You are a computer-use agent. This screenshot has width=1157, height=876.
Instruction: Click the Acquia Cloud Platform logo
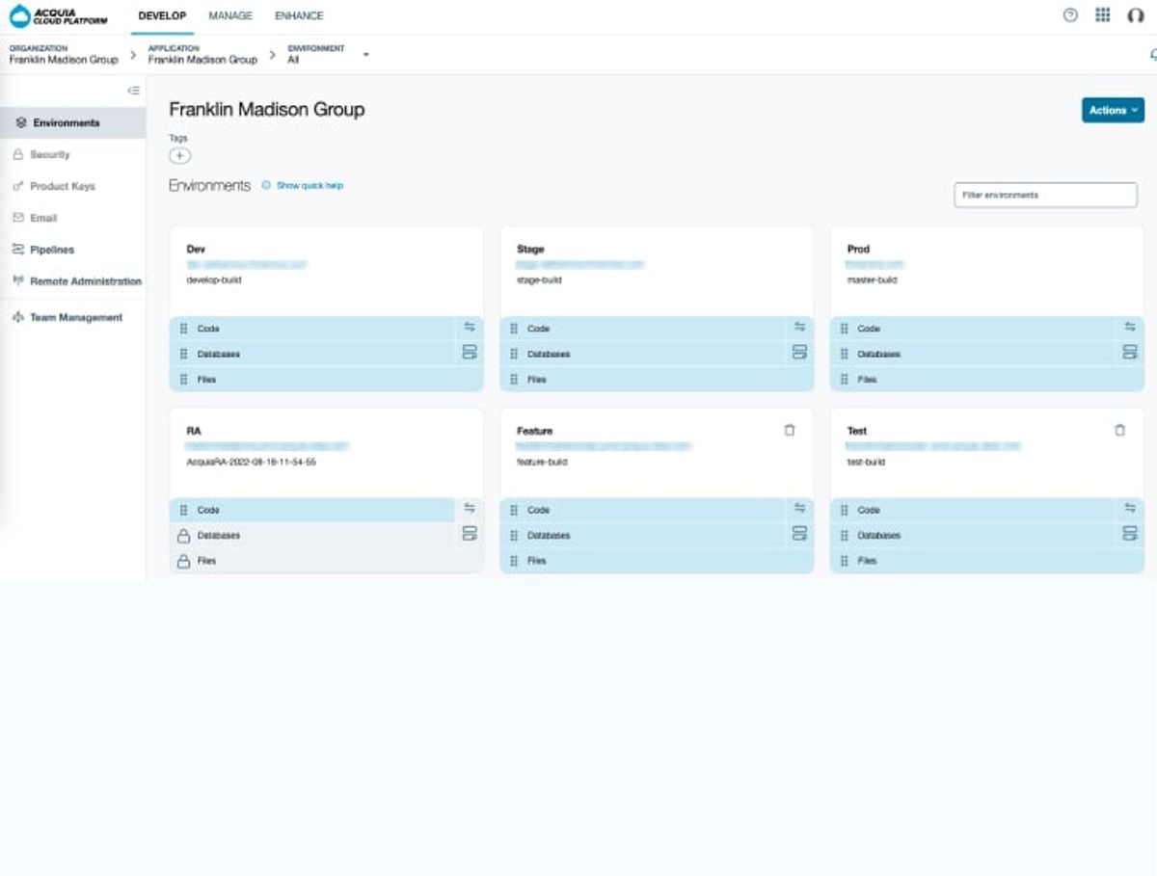59,16
